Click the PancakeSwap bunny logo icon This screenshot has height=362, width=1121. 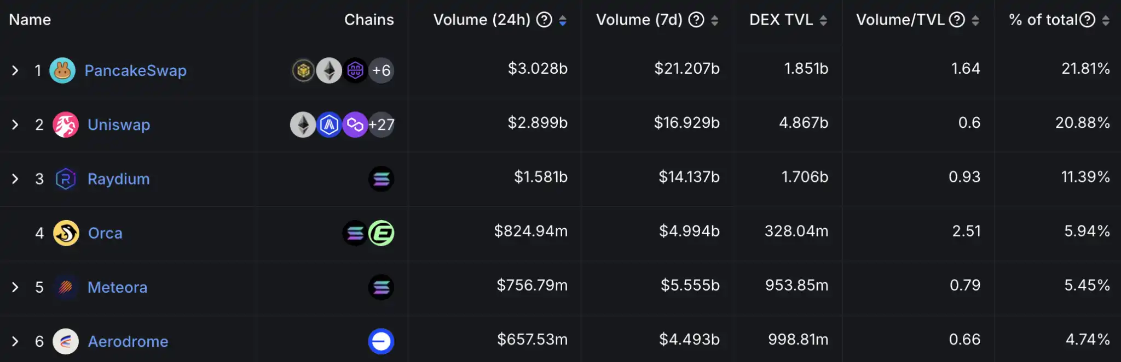[62, 70]
